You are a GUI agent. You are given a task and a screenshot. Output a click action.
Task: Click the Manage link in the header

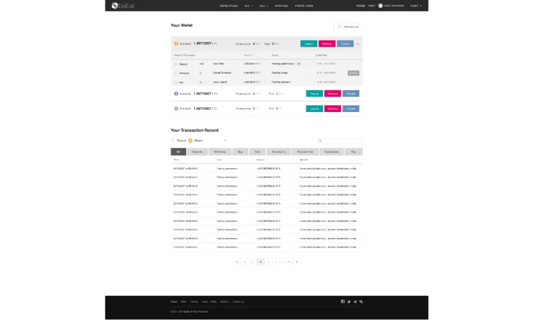(x=360, y=6)
